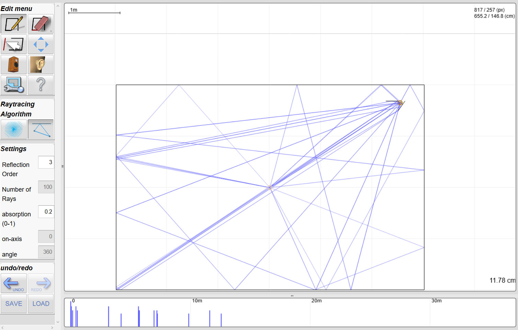Pick the ear listener tool

click(41, 65)
